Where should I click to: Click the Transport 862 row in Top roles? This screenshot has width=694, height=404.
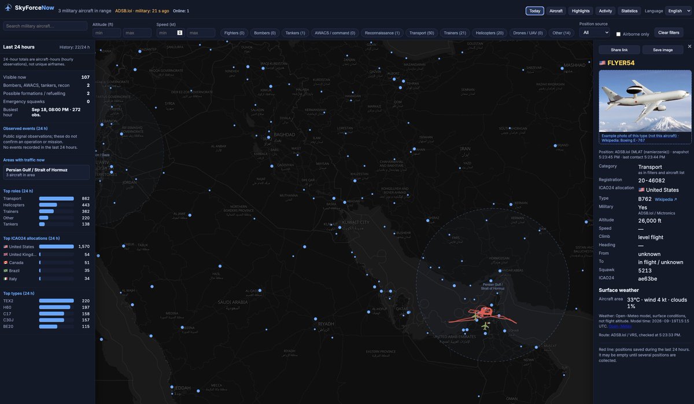click(x=46, y=199)
